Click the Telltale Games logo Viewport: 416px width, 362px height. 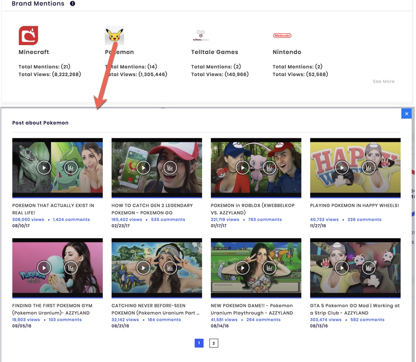coord(201,35)
